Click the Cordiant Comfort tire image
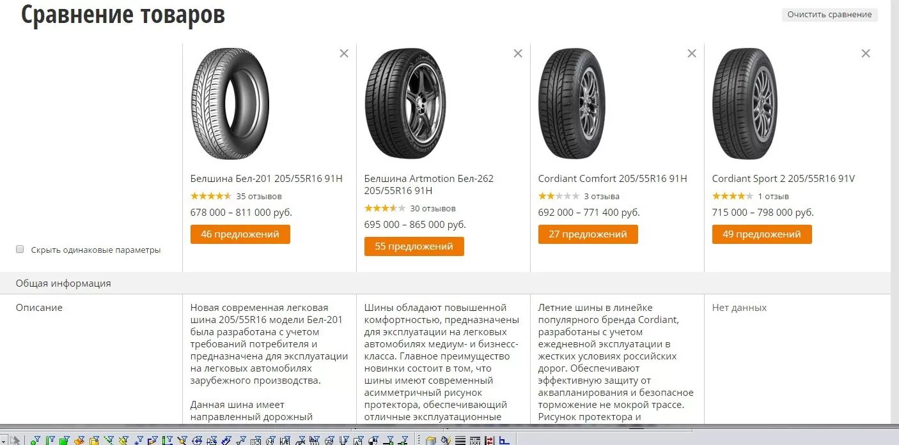Image resolution: width=899 pixels, height=445 pixels. 572,104
